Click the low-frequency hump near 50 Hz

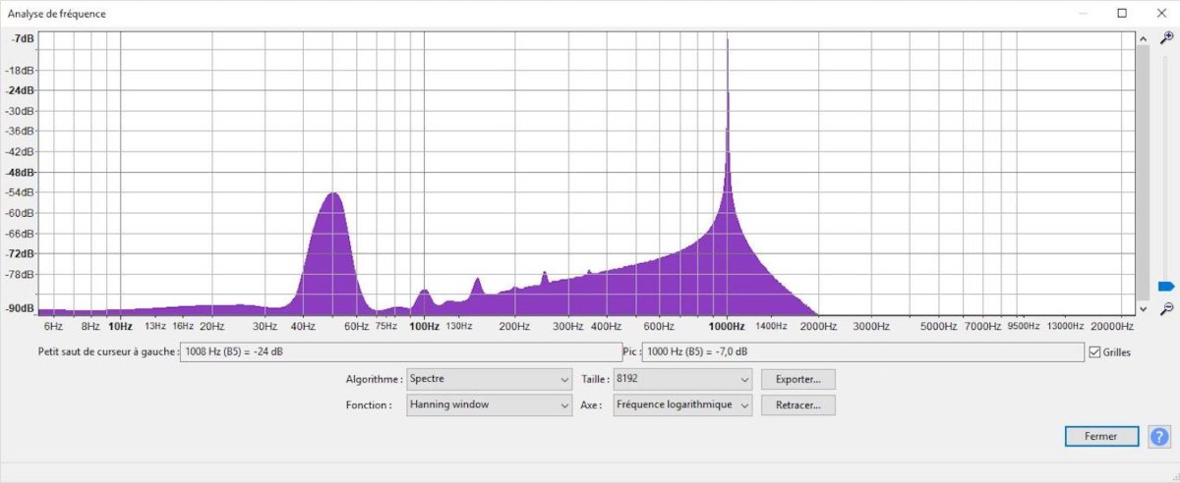tap(332, 250)
